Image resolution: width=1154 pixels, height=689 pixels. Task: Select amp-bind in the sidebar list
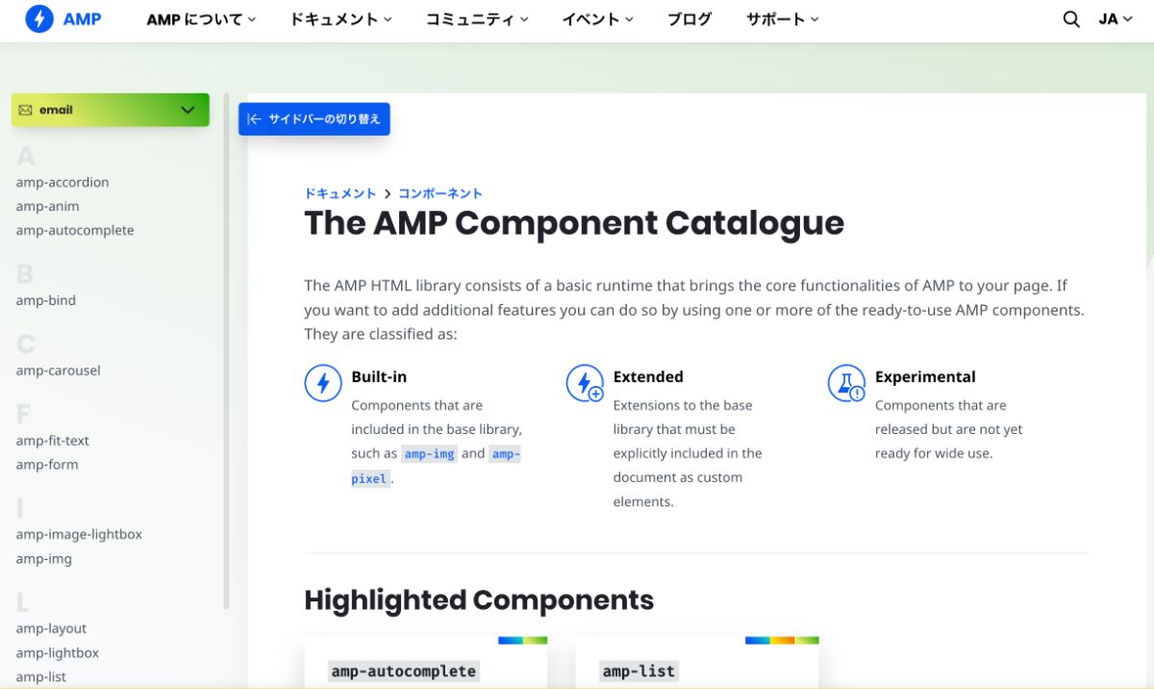tap(45, 300)
